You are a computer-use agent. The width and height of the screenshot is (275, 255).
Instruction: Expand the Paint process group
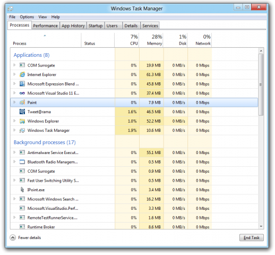pyautogui.click(x=14, y=102)
